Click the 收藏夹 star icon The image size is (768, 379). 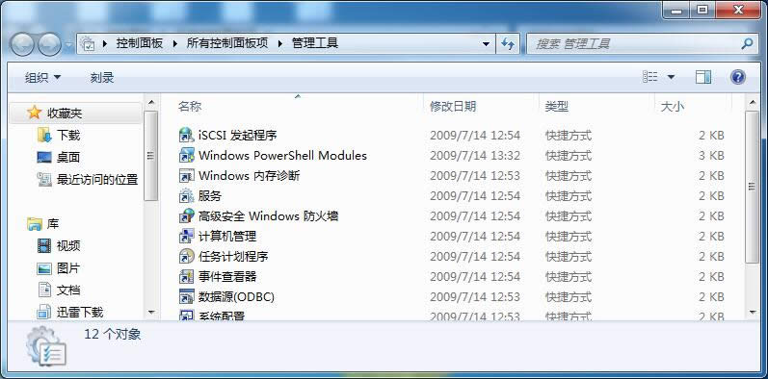(x=34, y=113)
